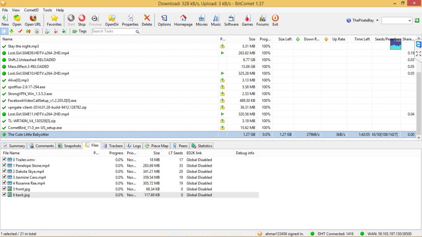
Task: Switch to the Trackers tab
Action: (113, 146)
